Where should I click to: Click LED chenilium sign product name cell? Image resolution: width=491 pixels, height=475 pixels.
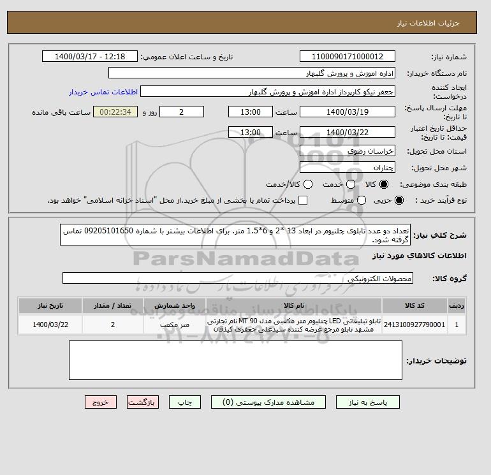pos(294,325)
